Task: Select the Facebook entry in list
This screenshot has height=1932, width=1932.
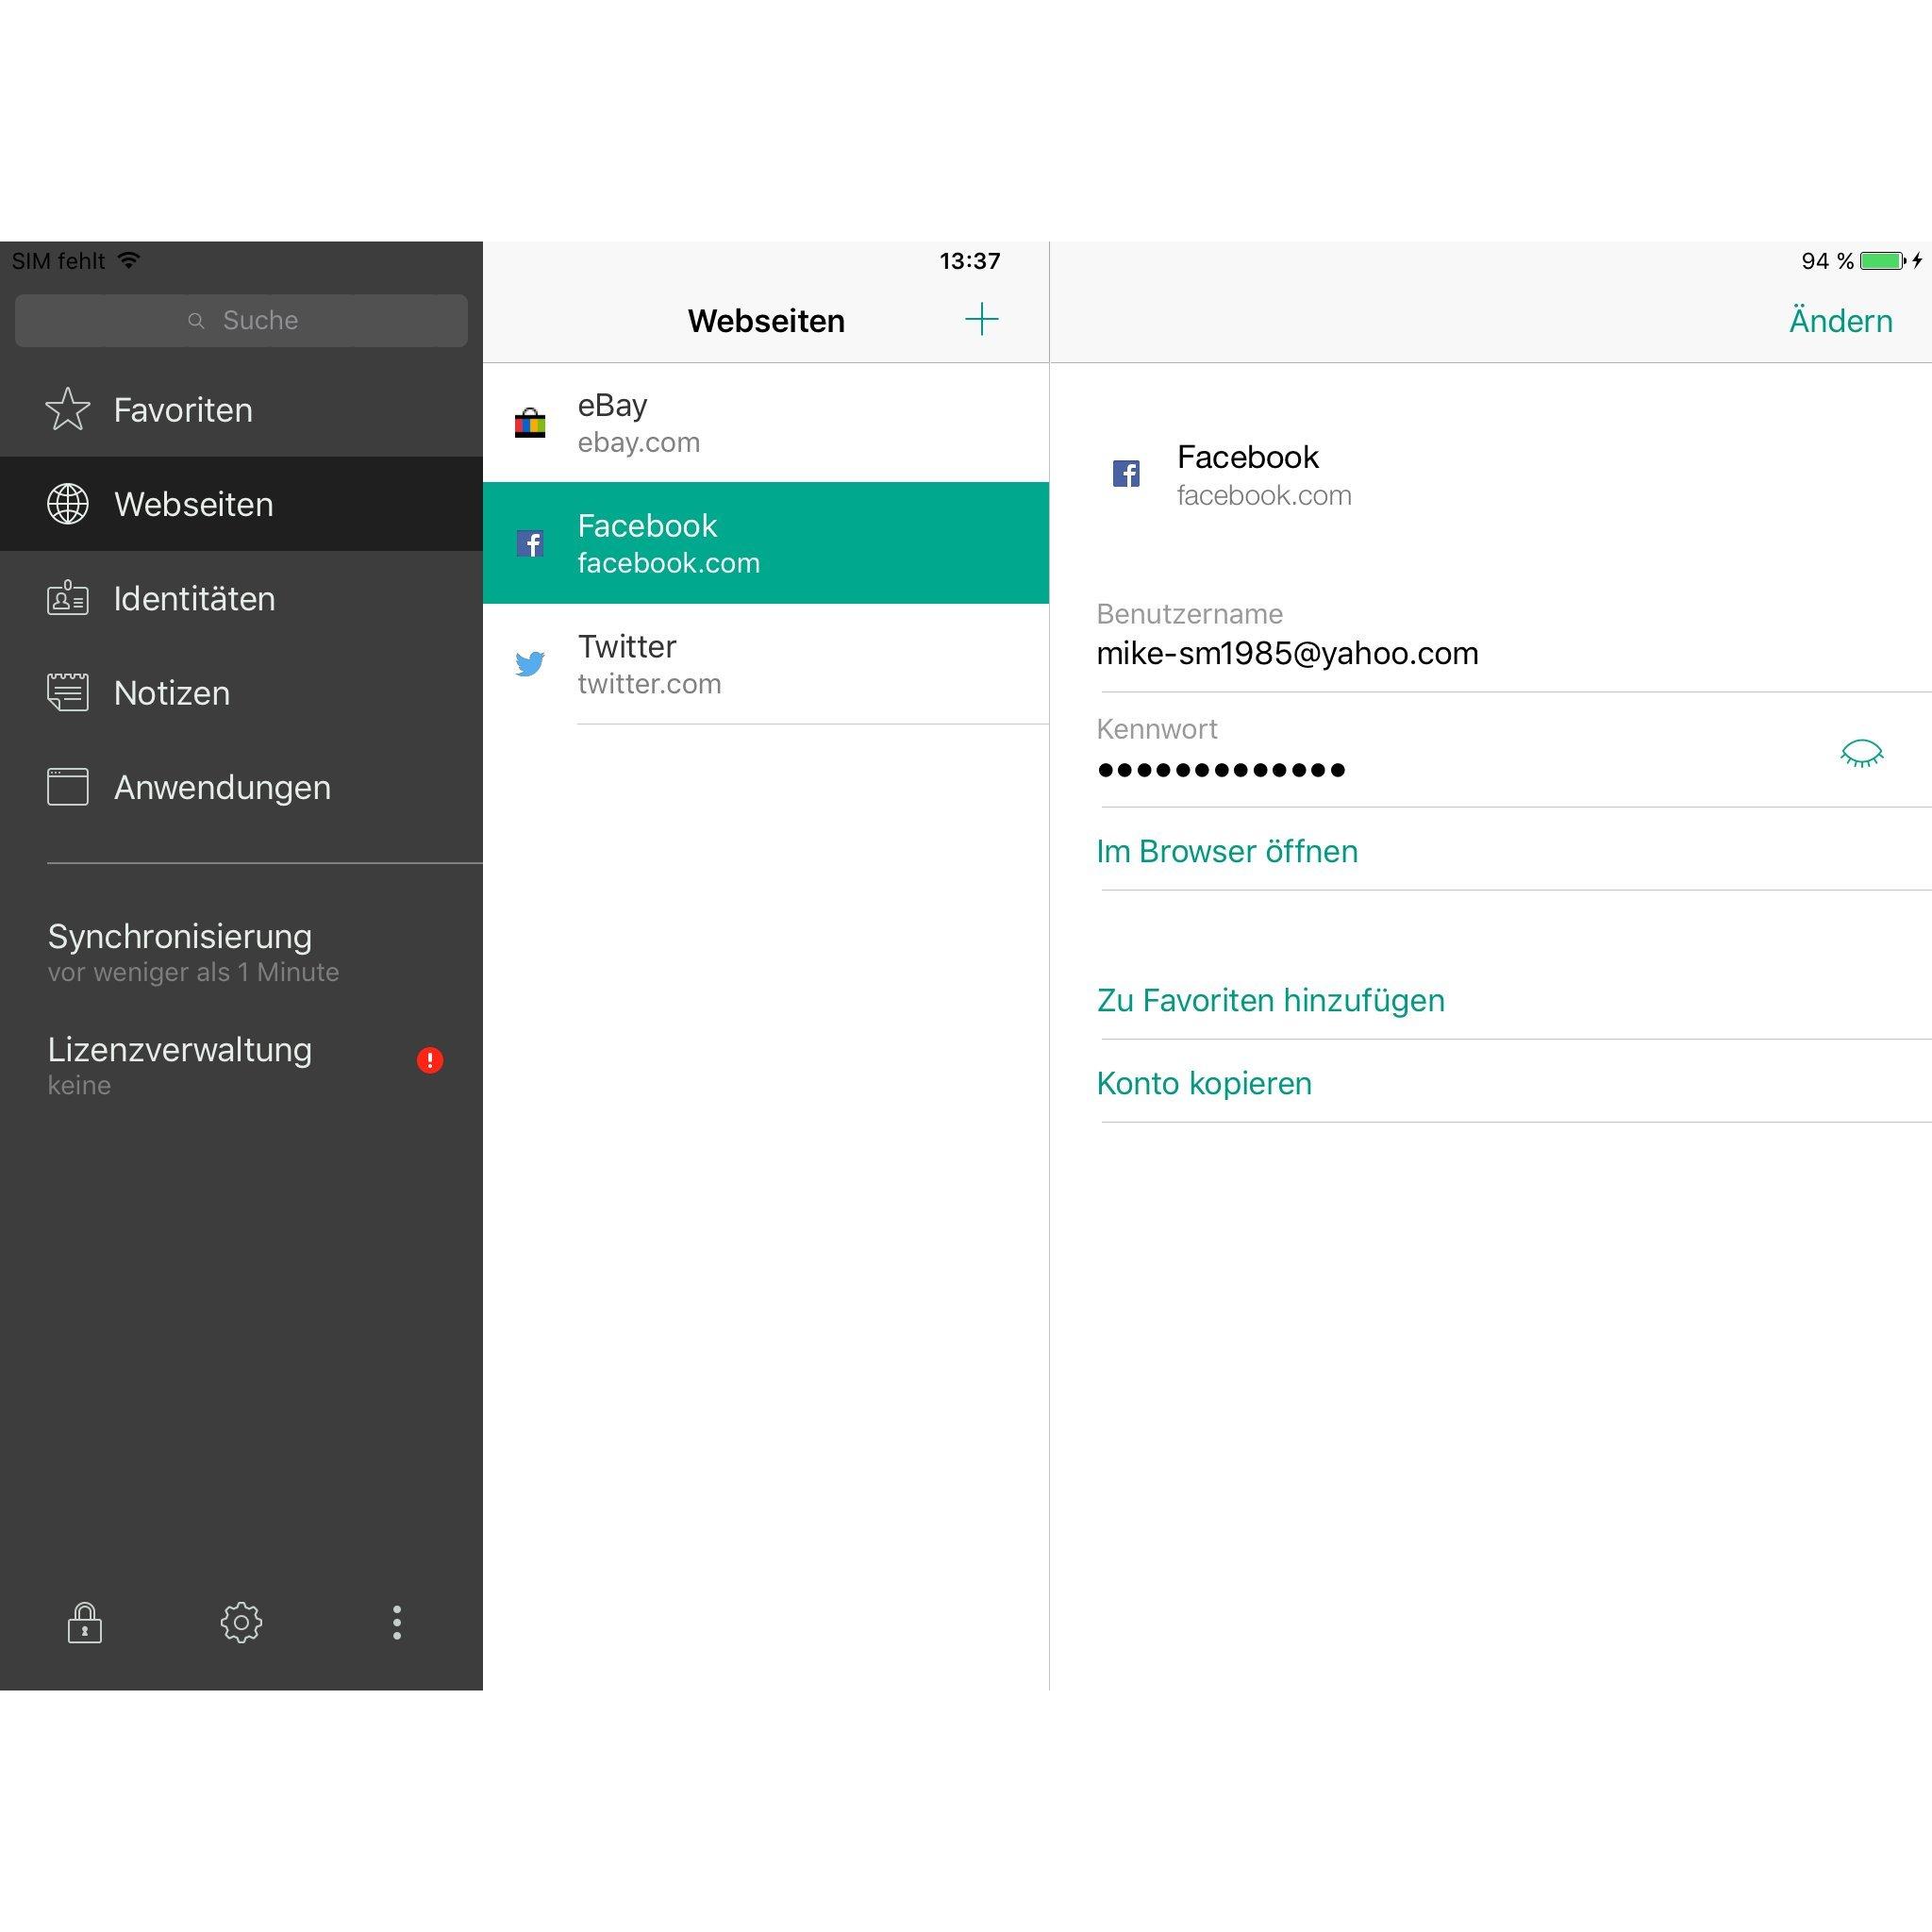Action: point(766,543)
